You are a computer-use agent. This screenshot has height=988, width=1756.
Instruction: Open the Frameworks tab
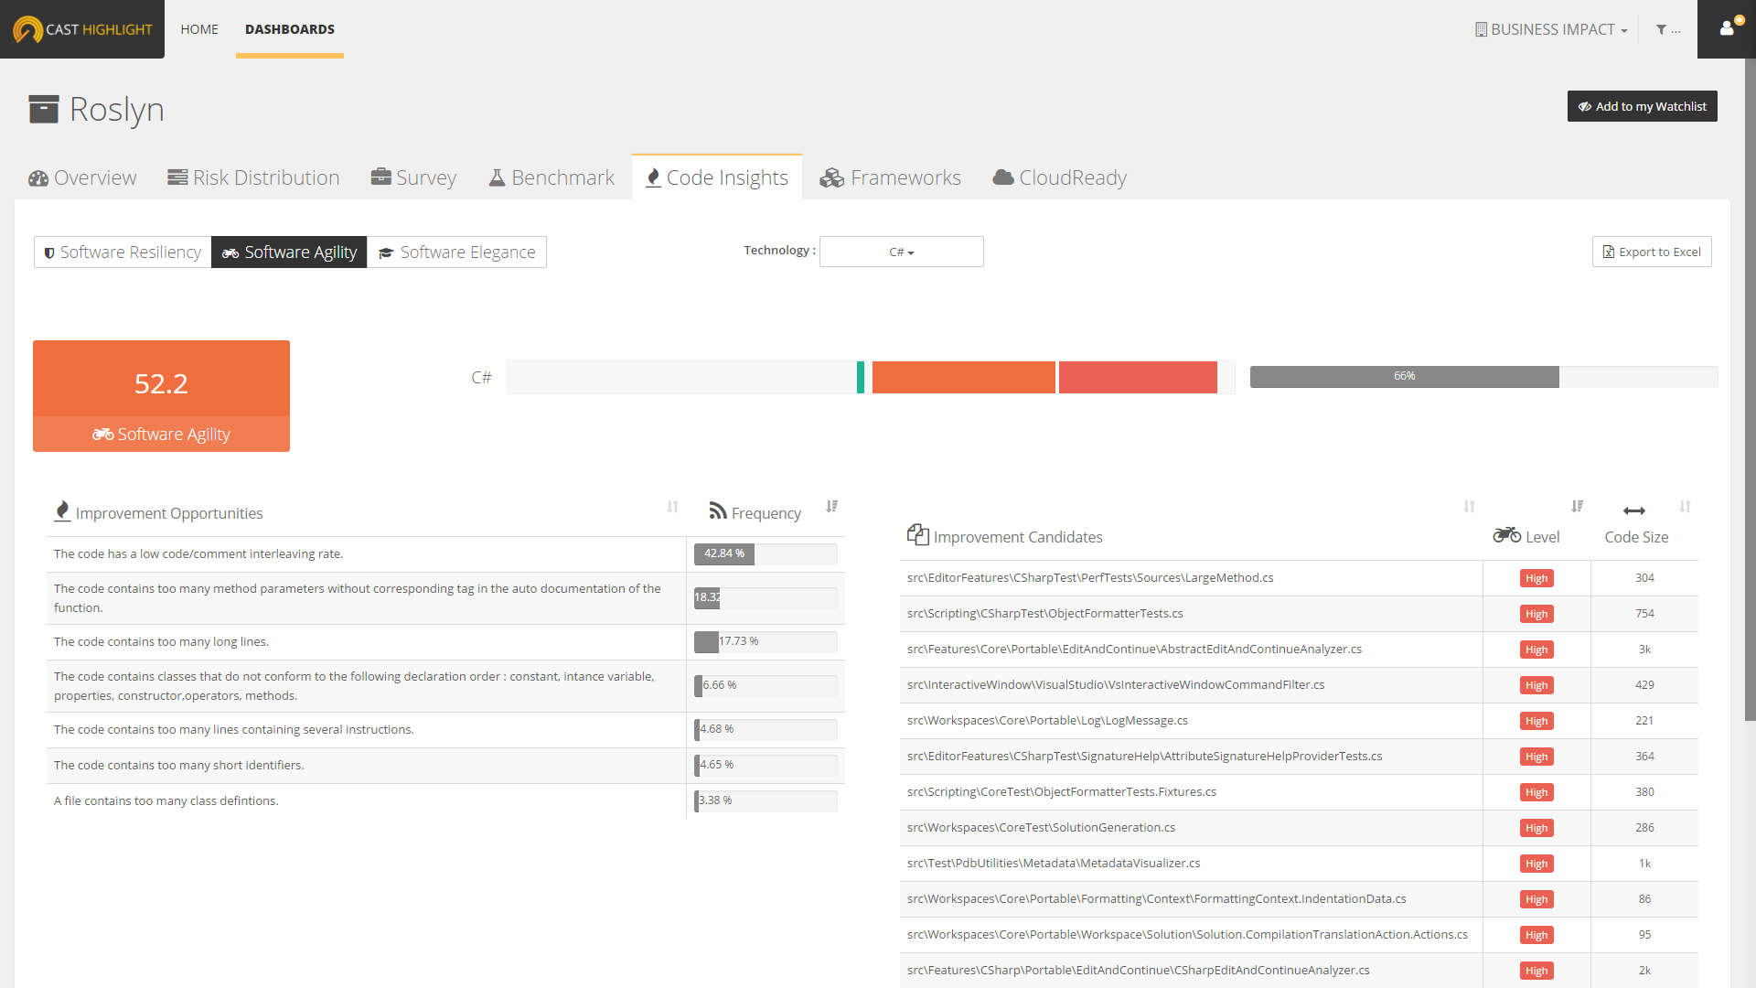[x=890, y=177]
